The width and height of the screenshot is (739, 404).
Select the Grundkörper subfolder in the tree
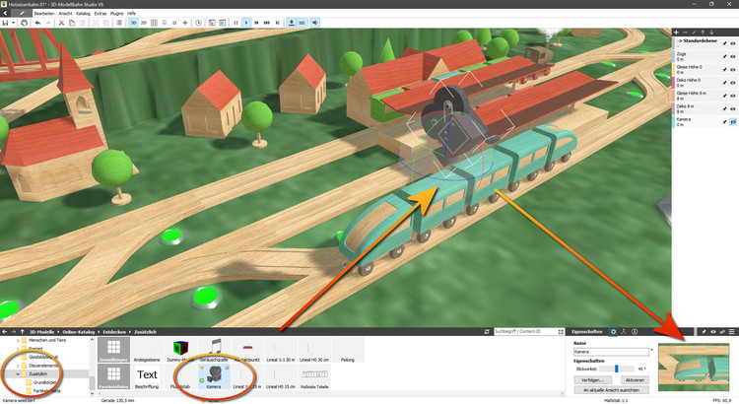point(44,382)
